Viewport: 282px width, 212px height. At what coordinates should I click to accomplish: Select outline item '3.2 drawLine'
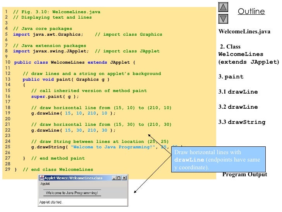point(238,107)
